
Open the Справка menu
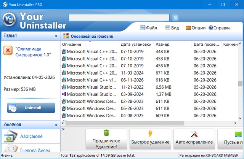click(x=220, y=28)
